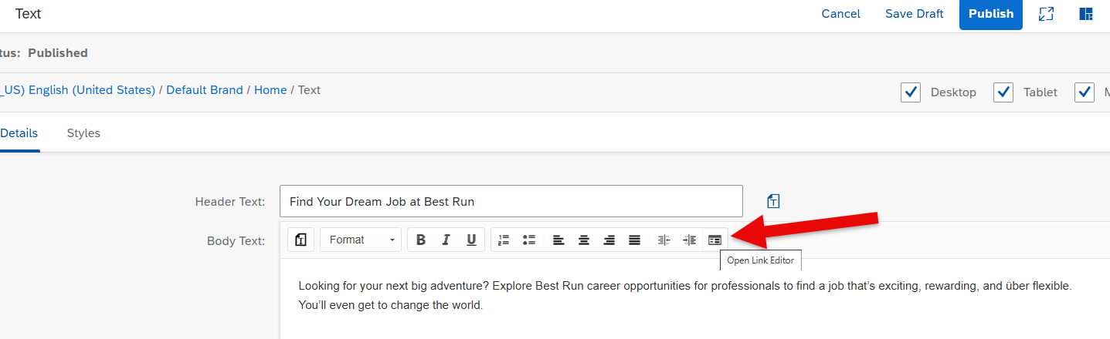The image size is (1110, 339).
Task: Insert a numbered list
Action: [x=504, y=240]
